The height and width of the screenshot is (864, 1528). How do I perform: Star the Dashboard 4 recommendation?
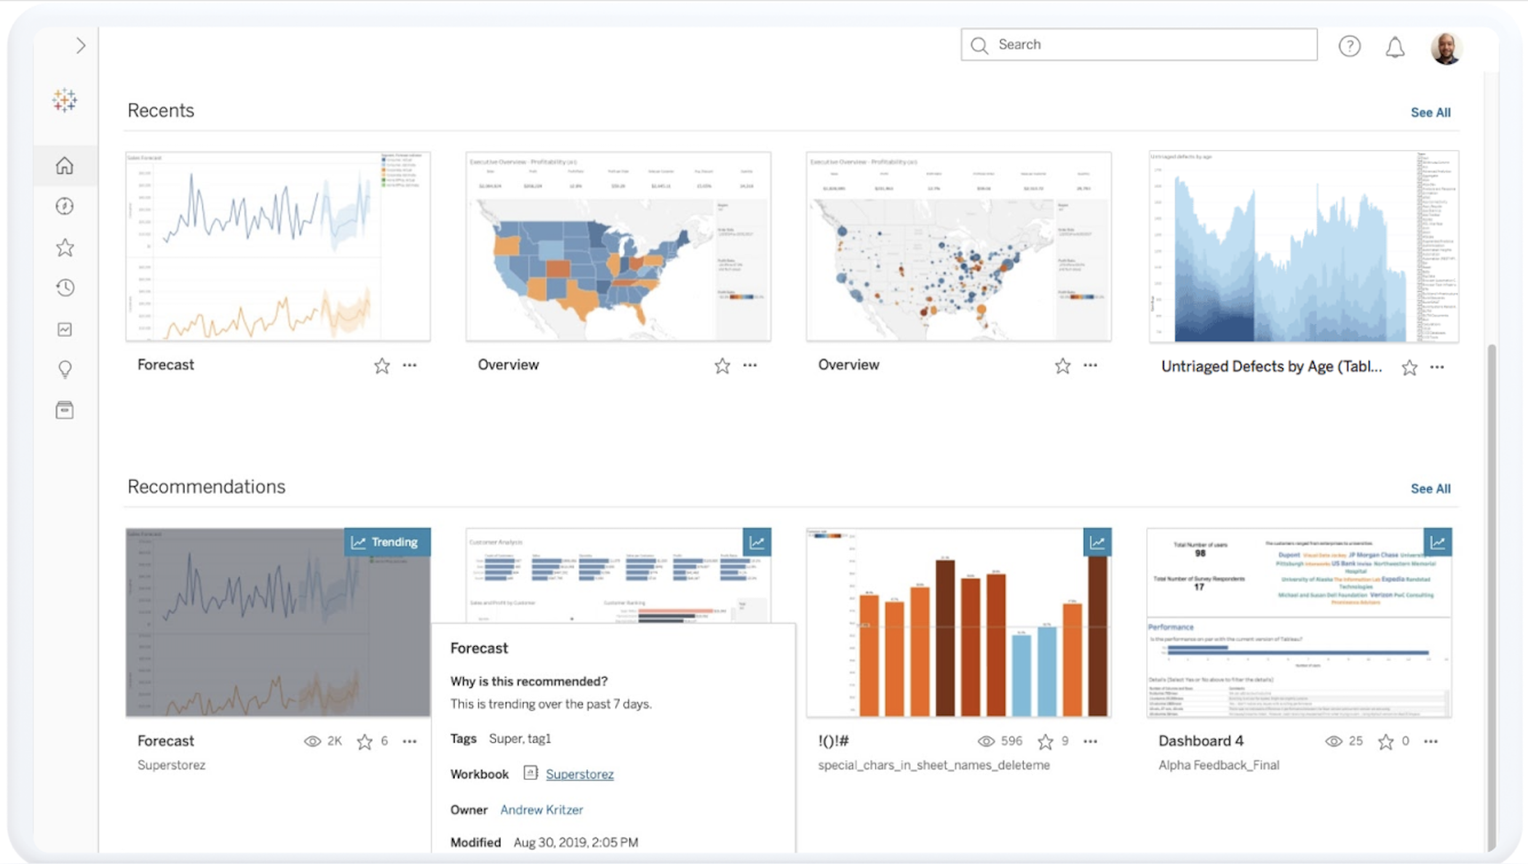click(x=1385, y=742)
